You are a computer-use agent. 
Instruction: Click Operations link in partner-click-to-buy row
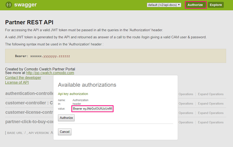pos(186,122)
